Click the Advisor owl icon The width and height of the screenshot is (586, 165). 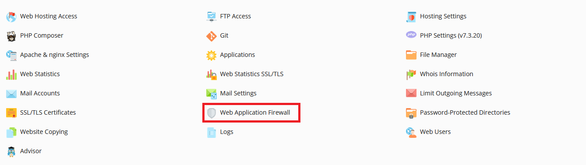[x=11, y=151]
